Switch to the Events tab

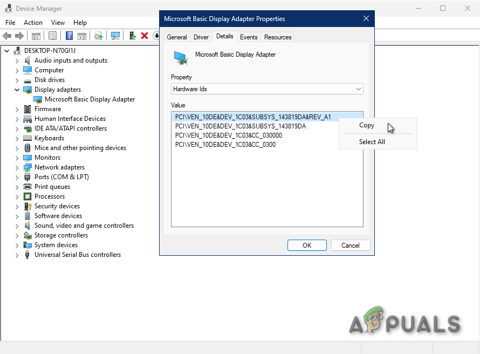click(x=249, y=37)
